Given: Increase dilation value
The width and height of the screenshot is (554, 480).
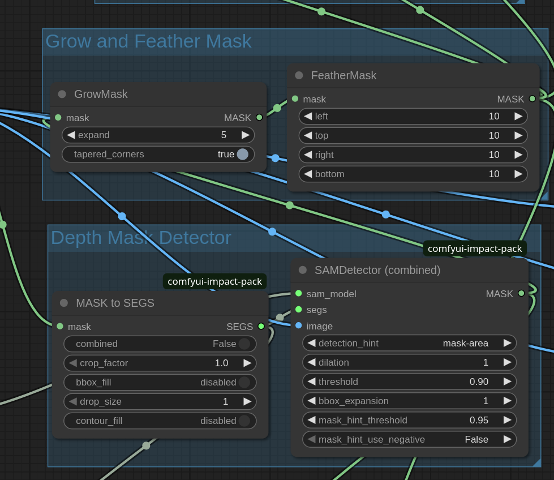Looking at the screenshot, I should tap(508, 362).
